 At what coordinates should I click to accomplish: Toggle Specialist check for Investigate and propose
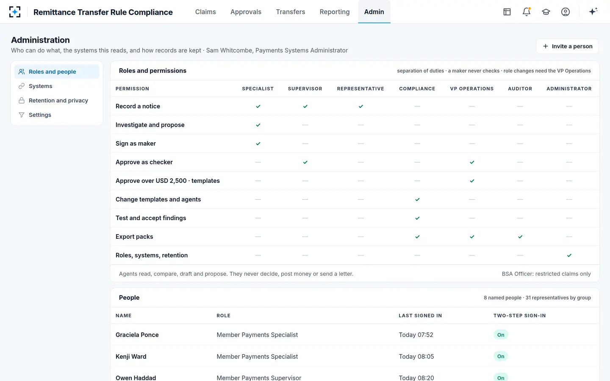point(258,125)
